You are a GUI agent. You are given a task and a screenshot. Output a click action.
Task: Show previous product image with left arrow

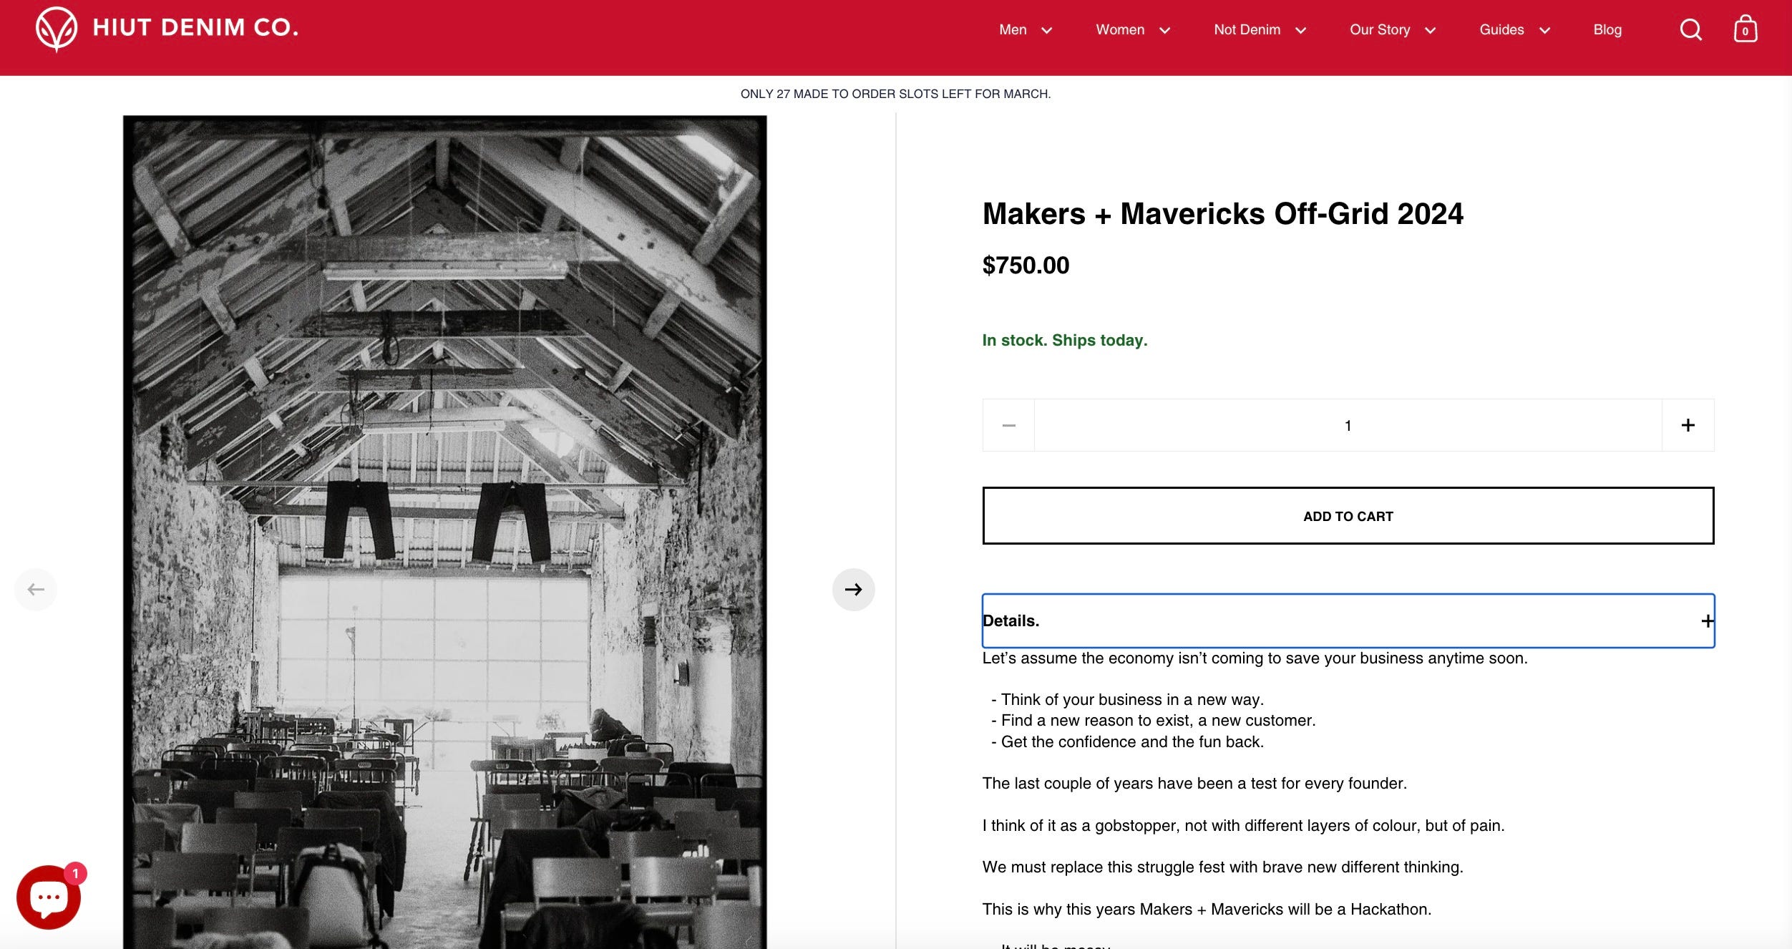pos(36,590)
